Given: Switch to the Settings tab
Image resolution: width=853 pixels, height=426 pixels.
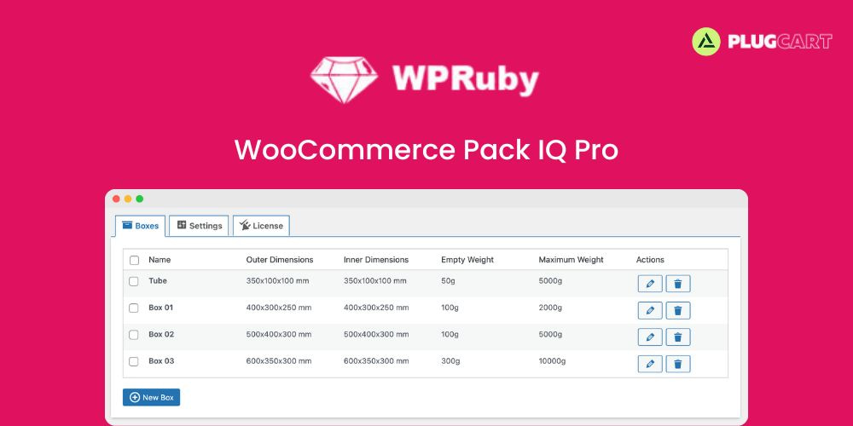Looking at the screenshot, I should (x=200, y=226).
